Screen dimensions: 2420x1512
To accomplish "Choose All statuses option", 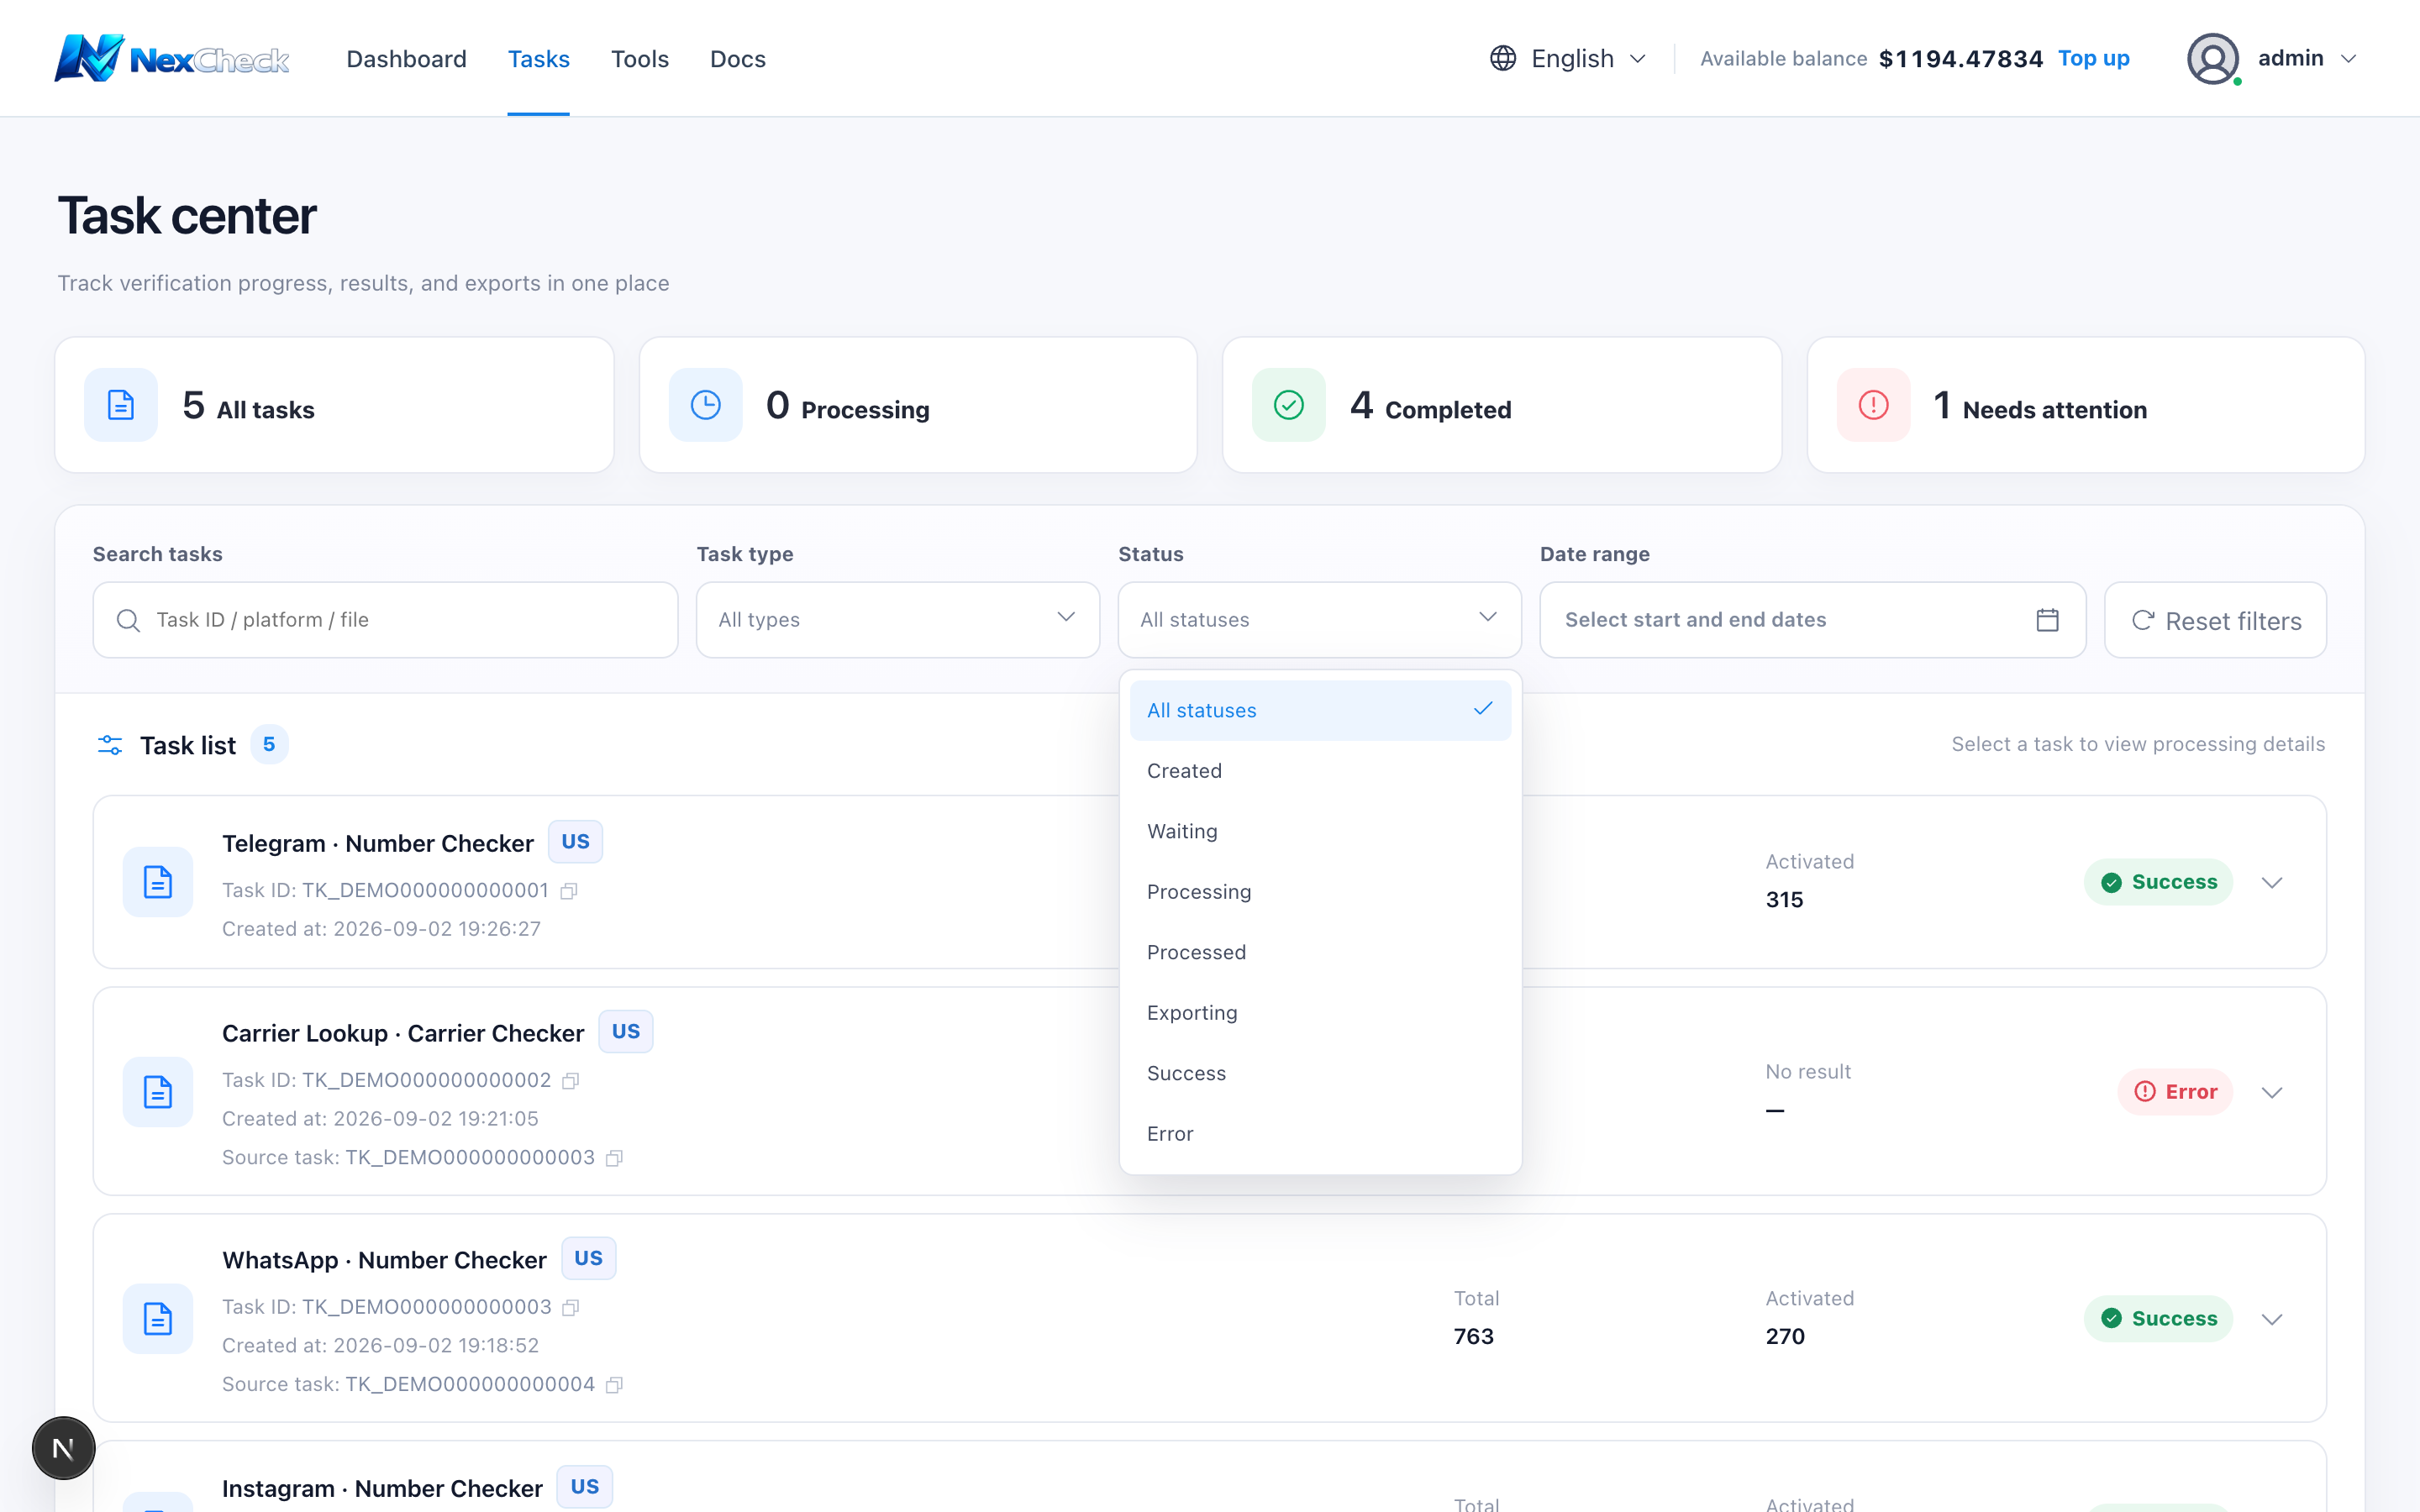I will click(1320, 710).
